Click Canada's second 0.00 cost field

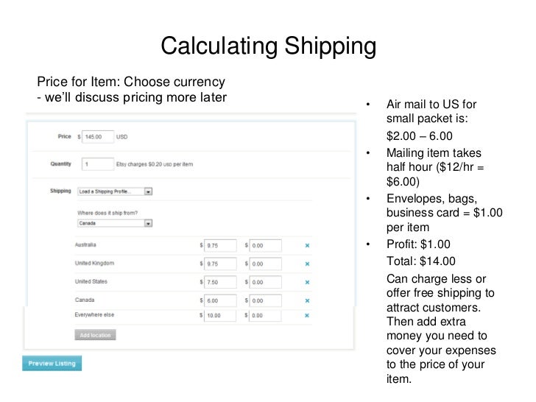[x=267, y=300]
